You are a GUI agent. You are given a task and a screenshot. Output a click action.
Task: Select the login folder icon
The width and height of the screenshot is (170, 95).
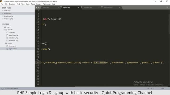pos(5,27)
